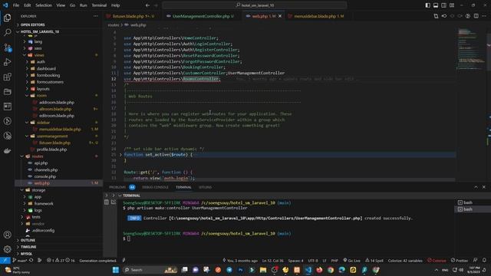
Task: Open the Search view in activity bar
Action: click(7, 32)
